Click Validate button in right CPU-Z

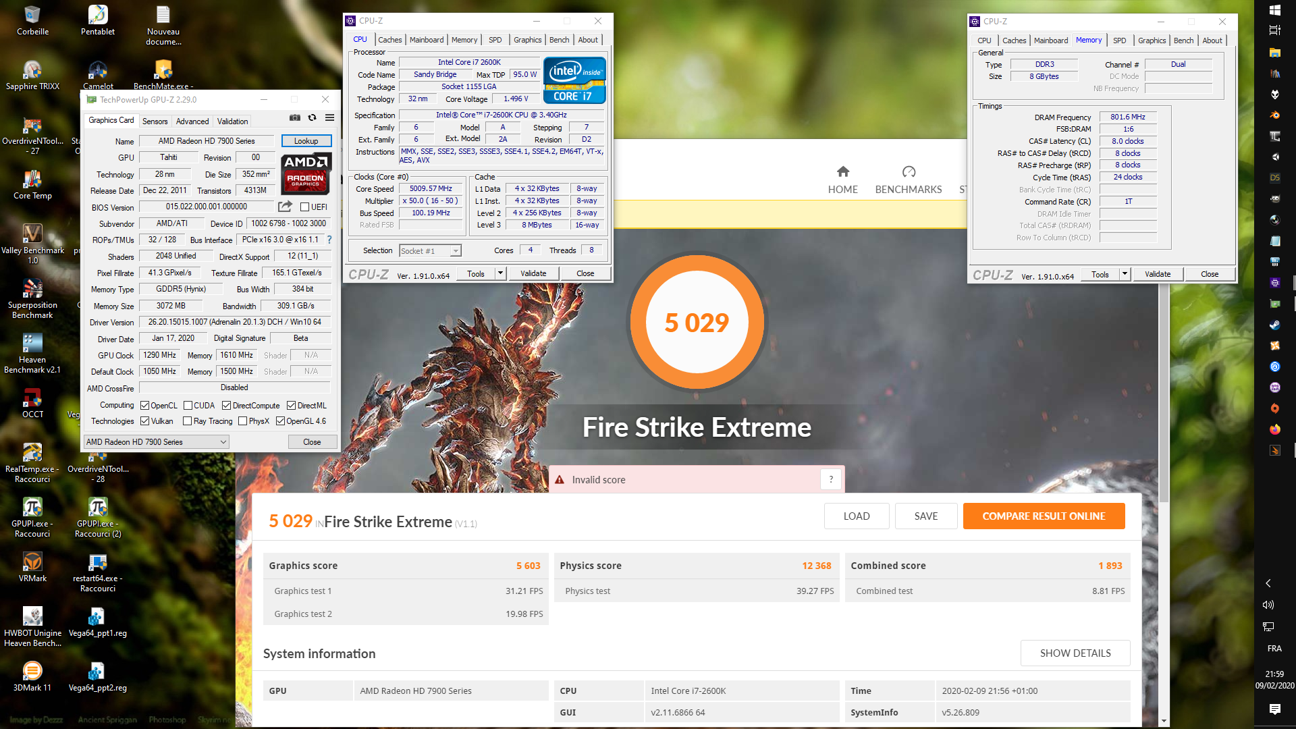(1158, 274)
